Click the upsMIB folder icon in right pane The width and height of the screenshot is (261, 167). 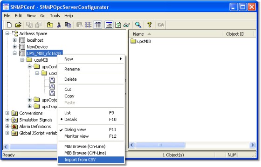coord(133,41)
